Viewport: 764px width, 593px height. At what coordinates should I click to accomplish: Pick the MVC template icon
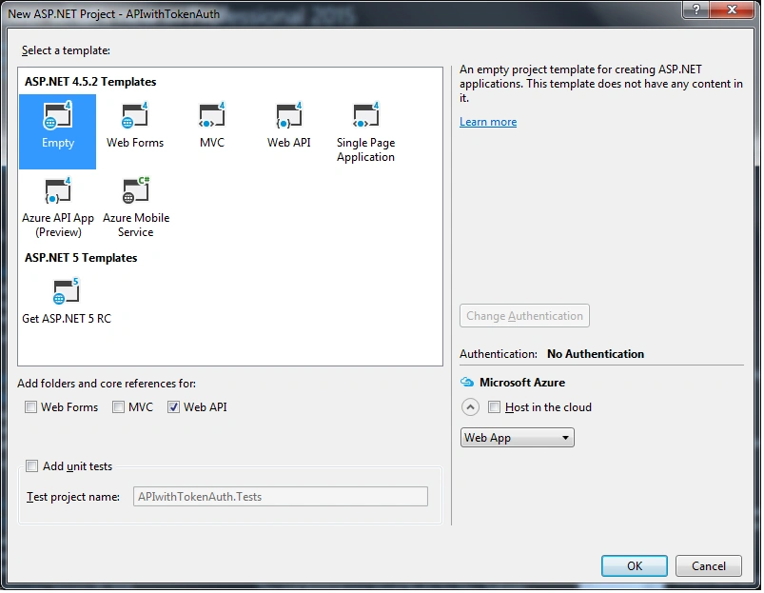[x=212, y=115]
